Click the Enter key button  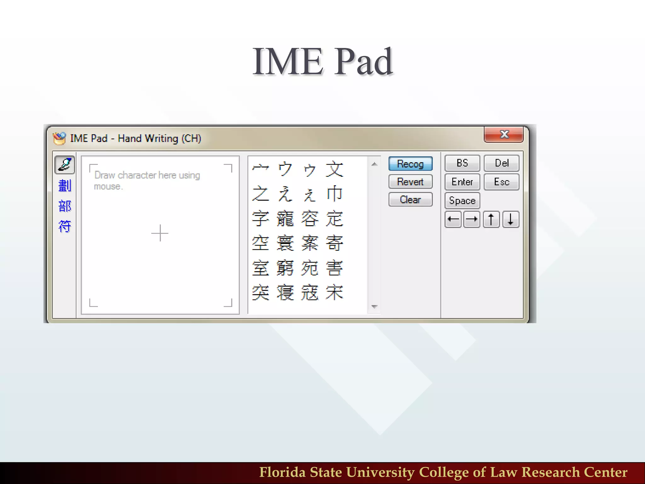pyautogui.click(x=462, y=182)
